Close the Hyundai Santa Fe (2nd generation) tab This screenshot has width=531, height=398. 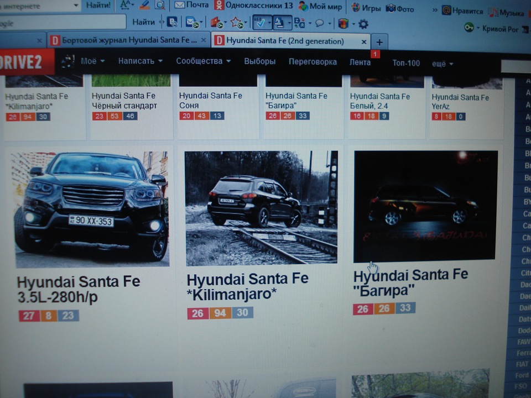[x=363, y=41]
